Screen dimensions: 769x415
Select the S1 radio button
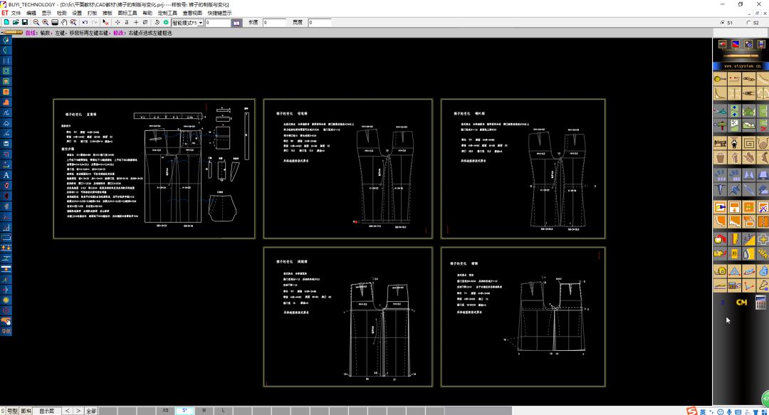pos(723,23)
